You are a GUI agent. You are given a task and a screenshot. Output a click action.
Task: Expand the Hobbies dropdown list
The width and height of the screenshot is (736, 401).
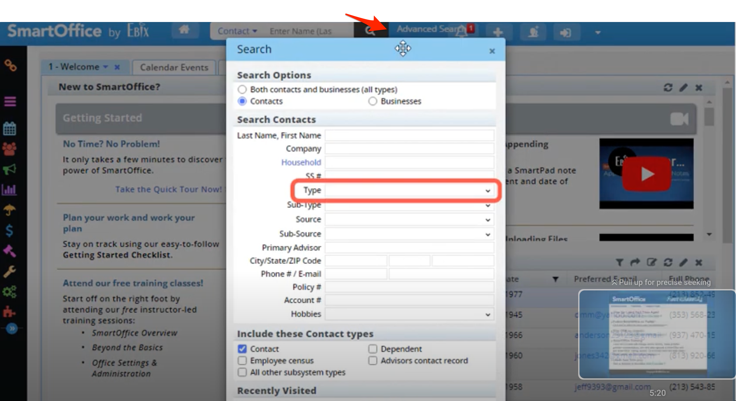pyautogui.click(x=488, y=315)
